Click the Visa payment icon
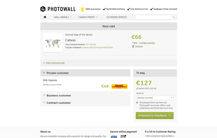This screenshot has width=217, height=138. click(114, 136)
